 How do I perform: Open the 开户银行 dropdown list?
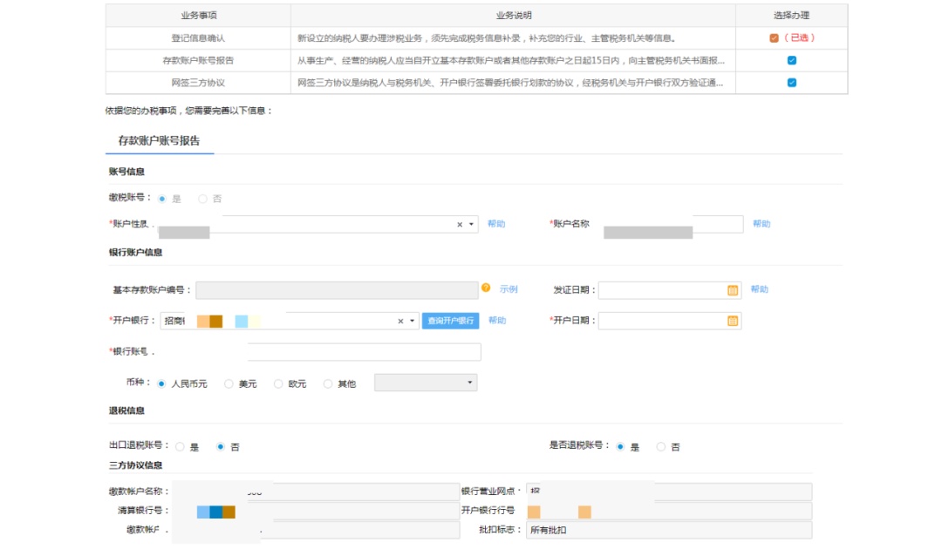(x=413, y=322)
